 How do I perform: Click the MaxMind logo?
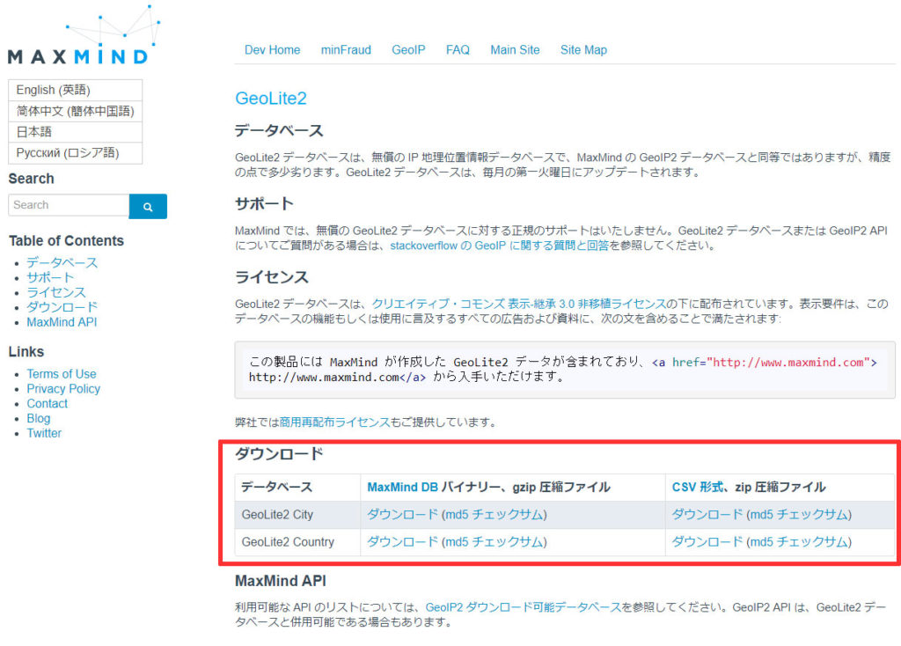click(84, 34)
